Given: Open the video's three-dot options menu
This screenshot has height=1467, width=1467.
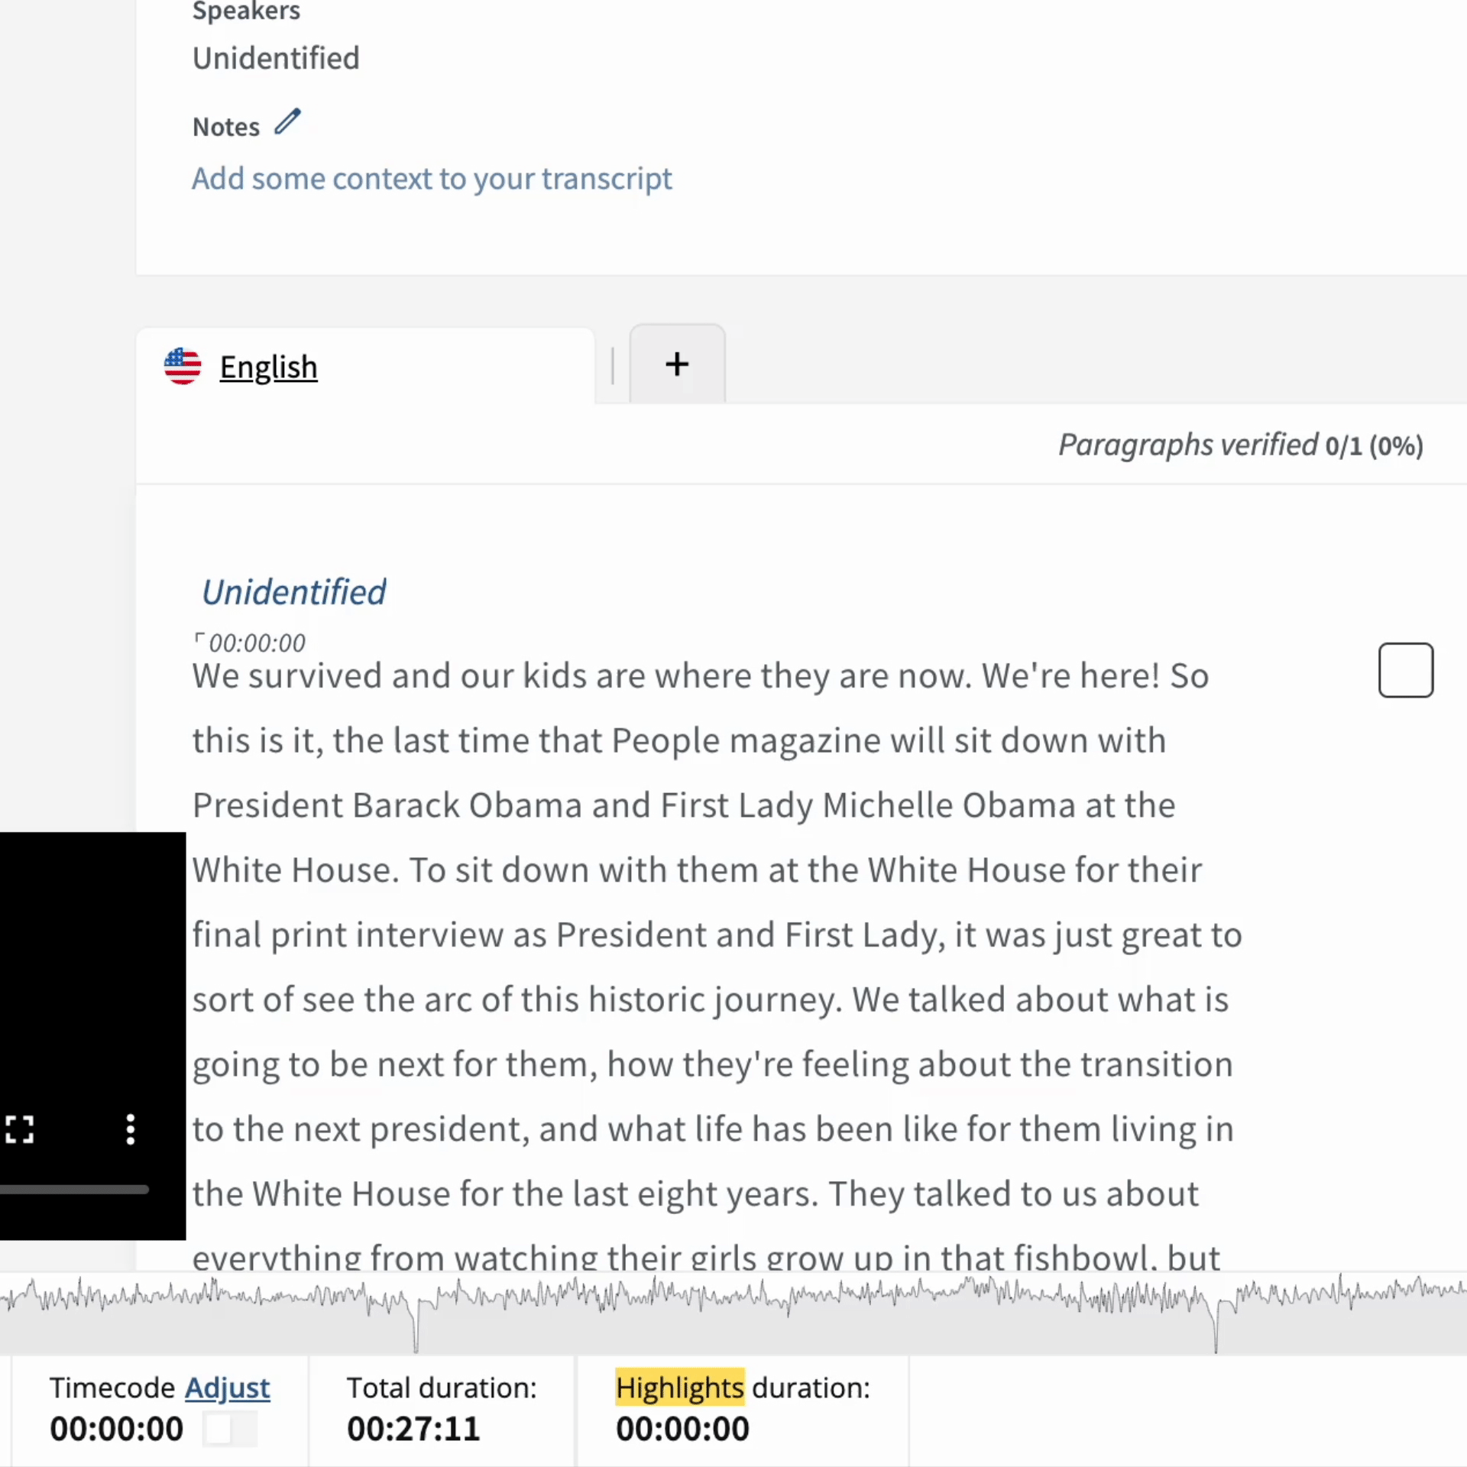Looking at the screenshot, I should pyautogui.click(x=131, y=1129).
